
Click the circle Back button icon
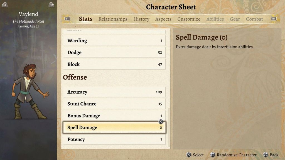(x=266, y=155)
